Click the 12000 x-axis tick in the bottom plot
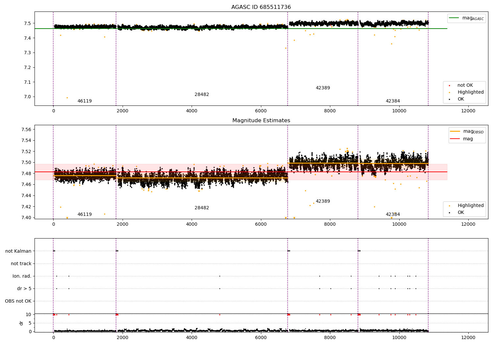This screenshot has width=493, height=345. [x=468, y=337]
